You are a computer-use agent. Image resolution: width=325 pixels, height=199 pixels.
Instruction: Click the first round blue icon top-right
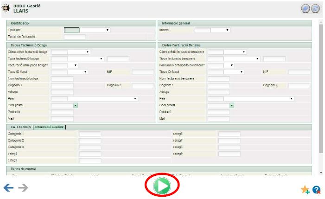pos(305,9)
